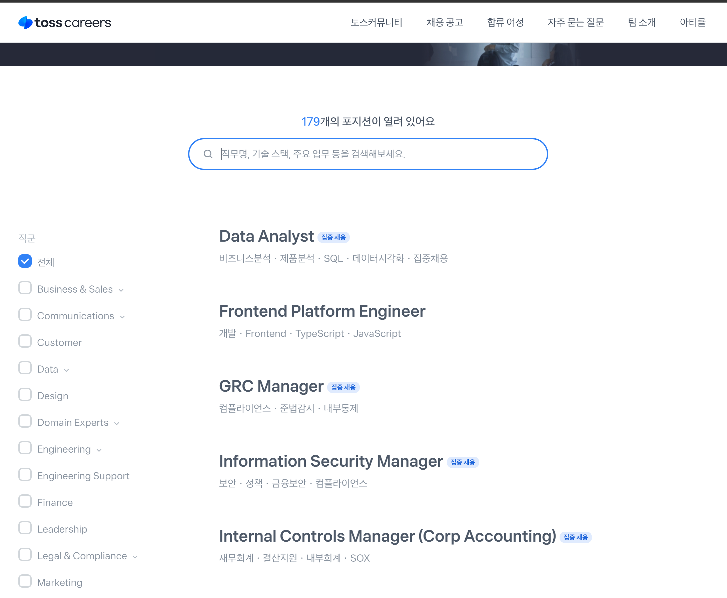This screenshot has width=727, height=598.
Task: Open the Data Analyst job posting
Action: pyautogui.click(x=266, y=236)
